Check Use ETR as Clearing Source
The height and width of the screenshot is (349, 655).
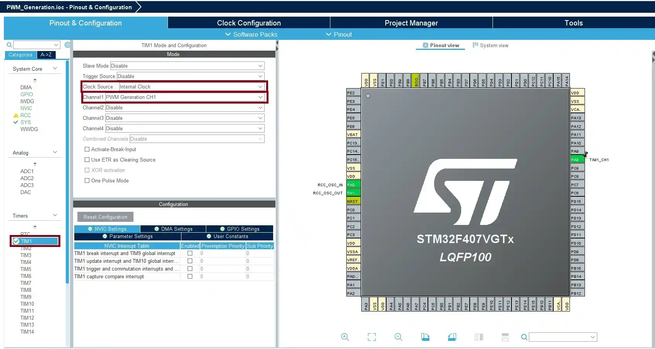click(87, 160)
